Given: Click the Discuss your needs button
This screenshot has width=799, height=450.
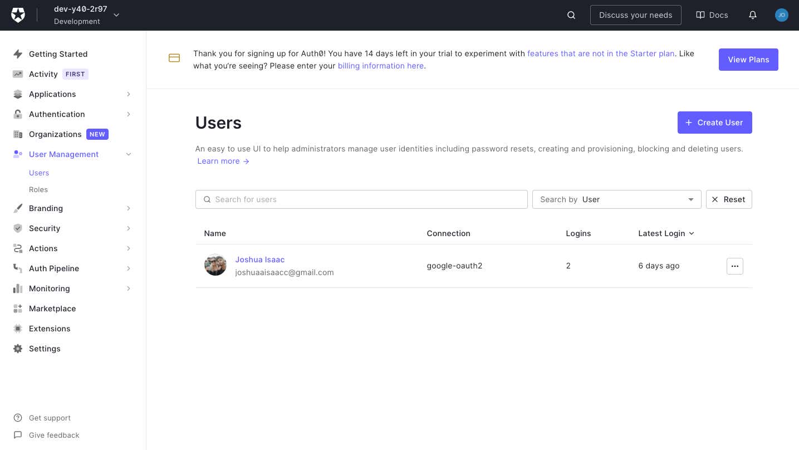Looking at the screenshot, I should (x=636, y=15).
